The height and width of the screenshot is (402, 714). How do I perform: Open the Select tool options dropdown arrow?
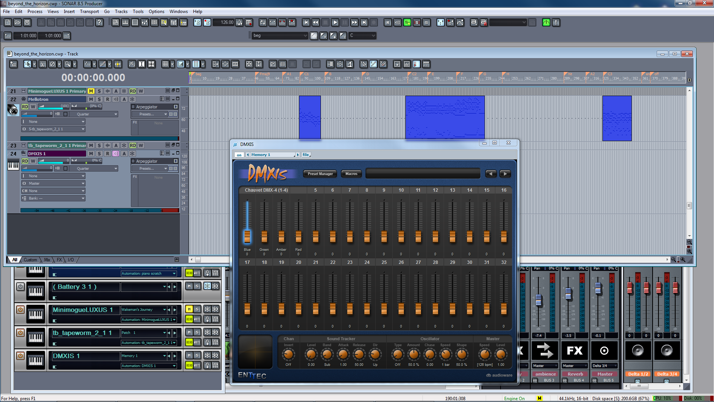click(x=34, y=64)
